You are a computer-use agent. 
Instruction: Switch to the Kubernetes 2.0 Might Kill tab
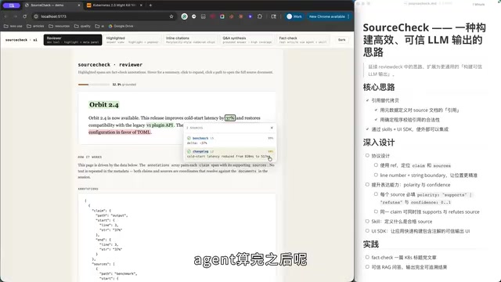[x=114, y=5]
